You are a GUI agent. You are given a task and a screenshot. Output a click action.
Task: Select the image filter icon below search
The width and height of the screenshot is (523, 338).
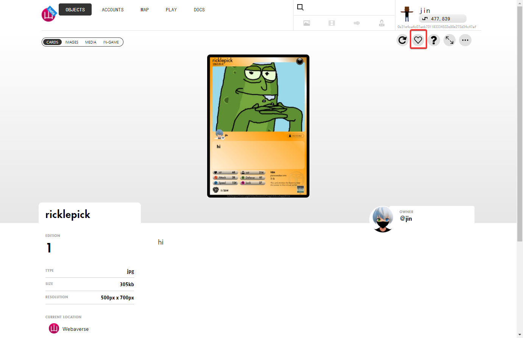306,23
